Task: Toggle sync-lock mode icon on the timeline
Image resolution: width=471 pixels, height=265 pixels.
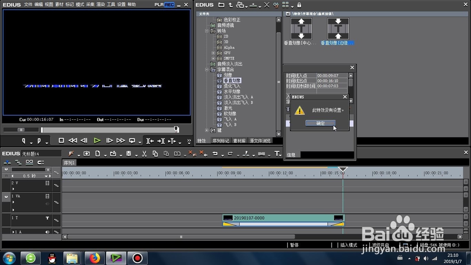Action: tap(18, 162)
